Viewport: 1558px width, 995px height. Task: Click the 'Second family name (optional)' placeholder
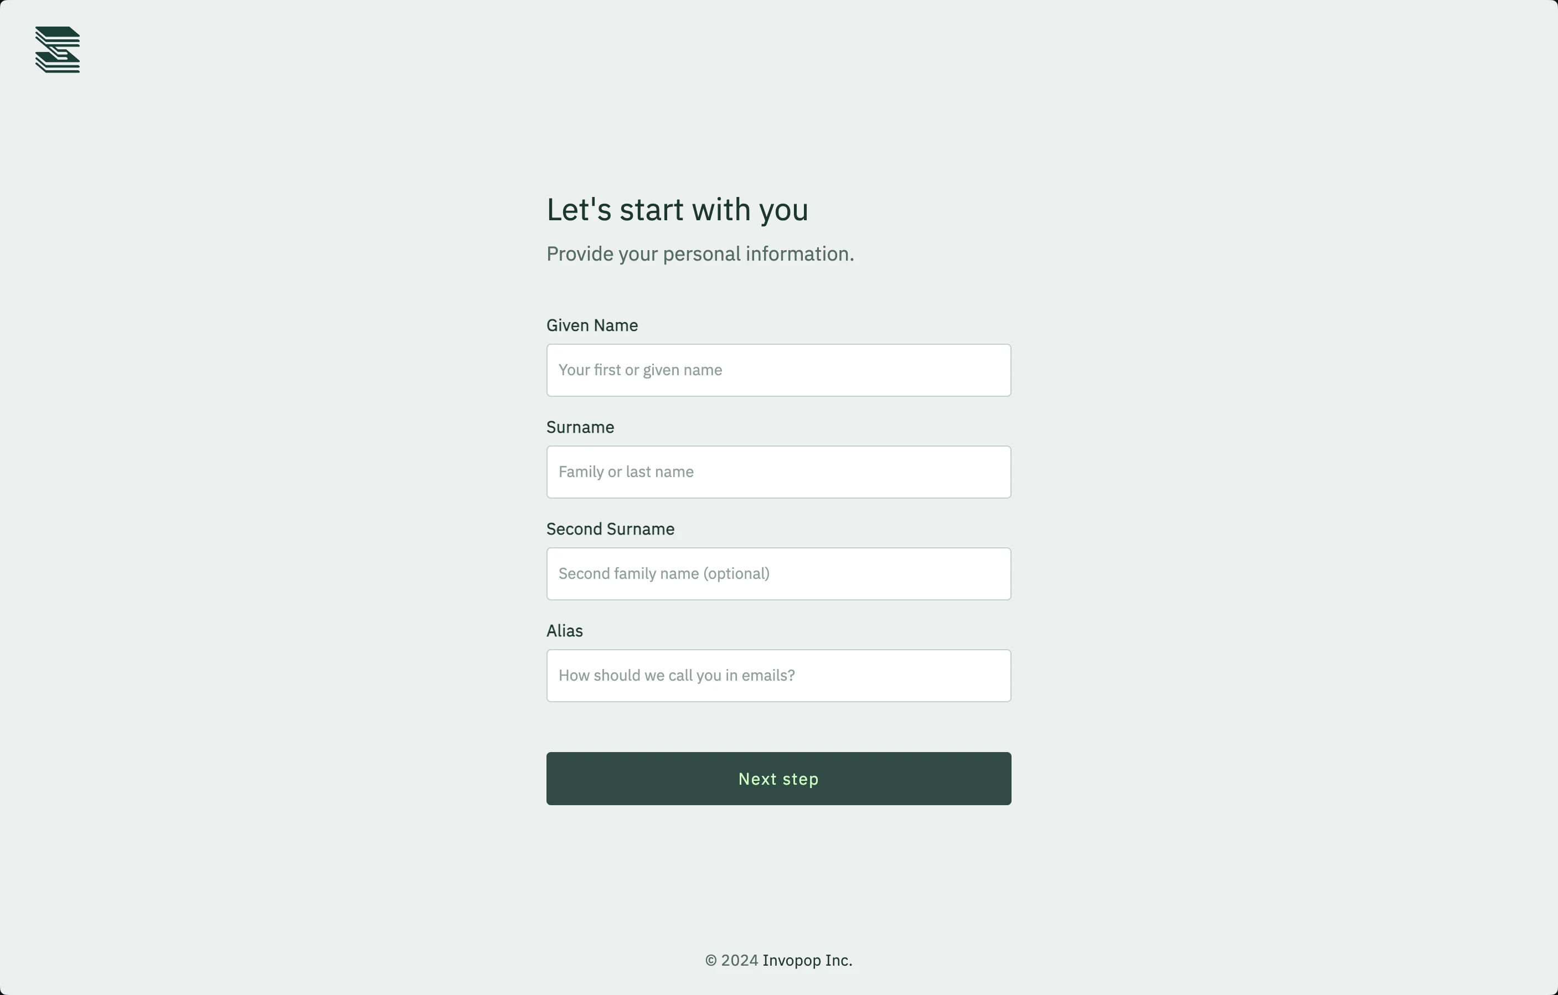(663, 573)
